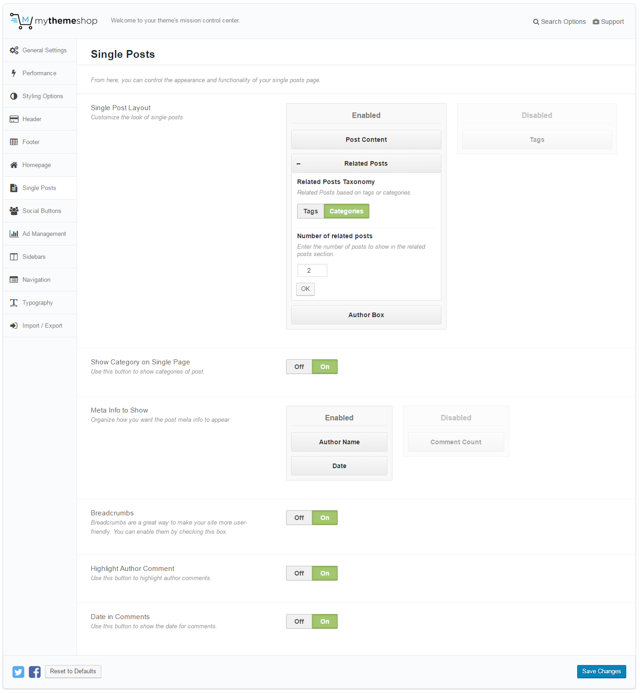This screenshot has width=640, height=693.
Task: Open the Facebook icon in footer
Action: pyautogui.click(x=35, y=672)
